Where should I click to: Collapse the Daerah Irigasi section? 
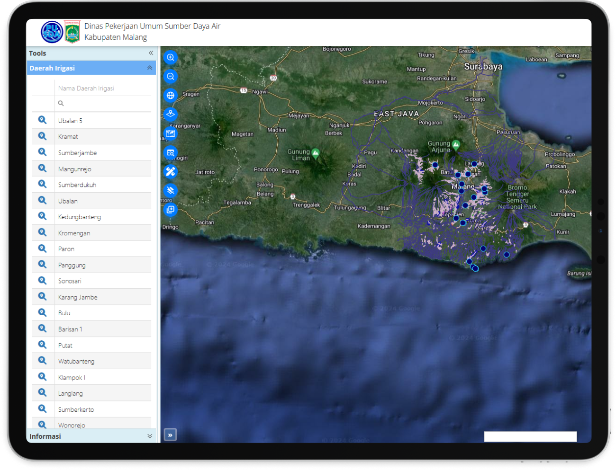pyautogui.click(x=150, y=68)
